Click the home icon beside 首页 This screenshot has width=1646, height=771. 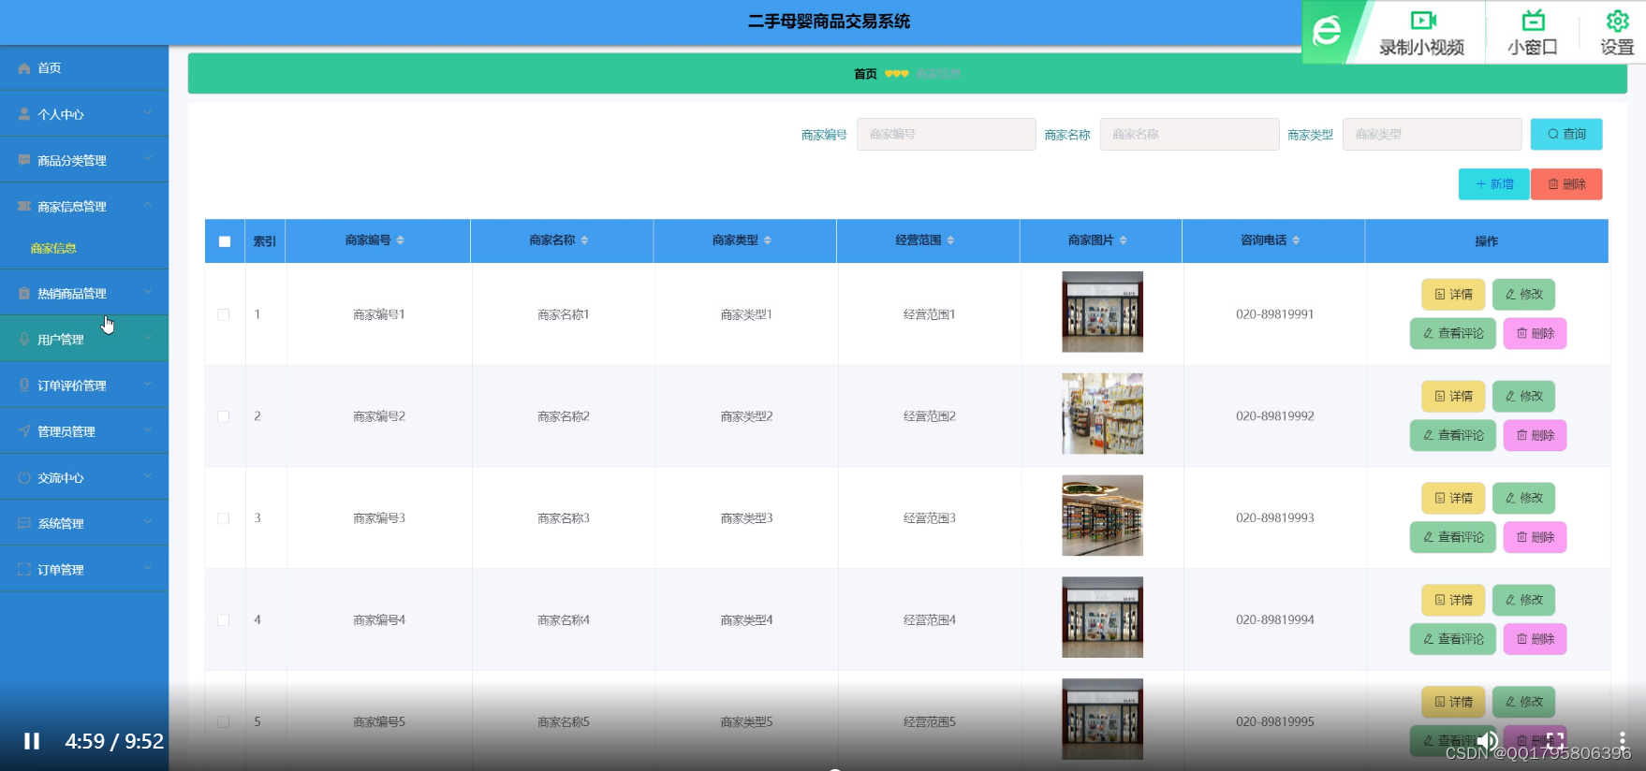click(24, 68)
